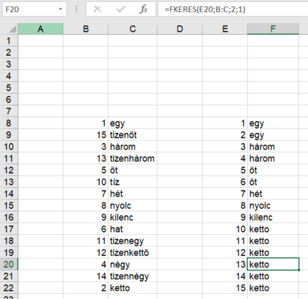The image size is (308, 299).
Task: Click the formula bar resize dots handle
Action: coord(76,9)
